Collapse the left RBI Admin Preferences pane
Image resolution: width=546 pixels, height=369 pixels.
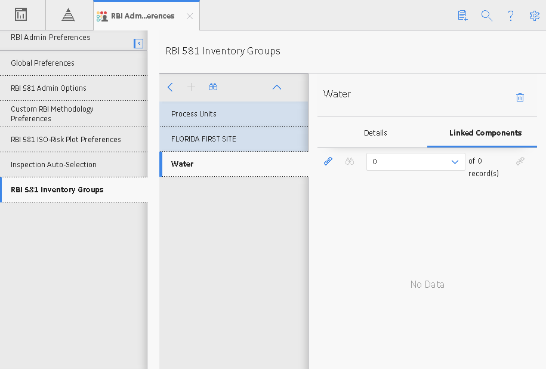138,44
